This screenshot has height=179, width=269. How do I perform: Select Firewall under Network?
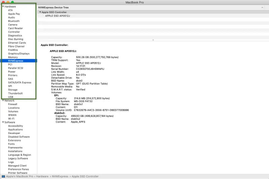coord(12,104)
